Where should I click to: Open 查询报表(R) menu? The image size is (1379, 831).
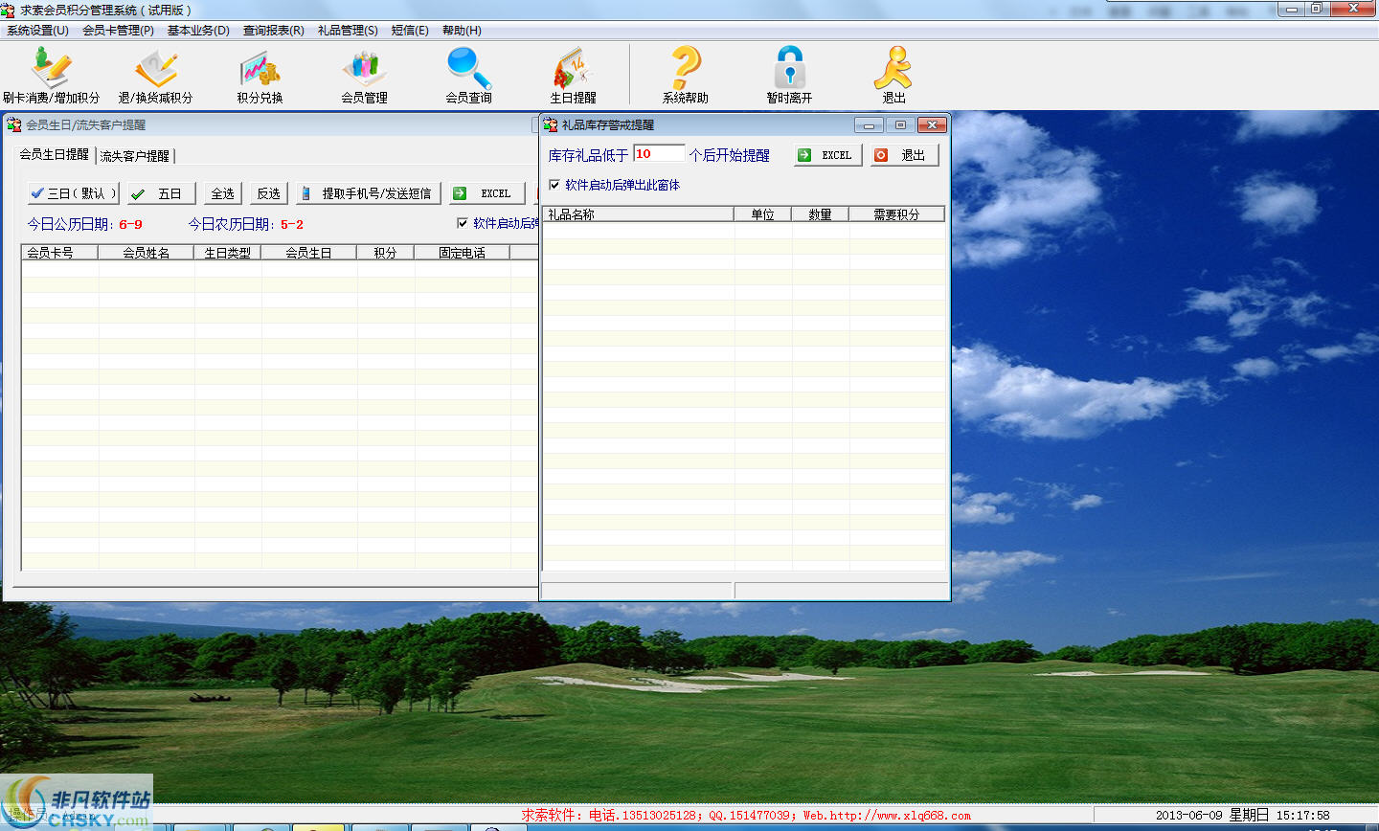click(273, 31)
